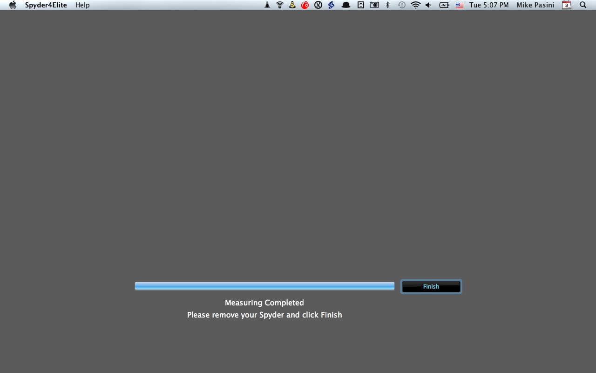Open the Apple menu

tap(13, 5)
